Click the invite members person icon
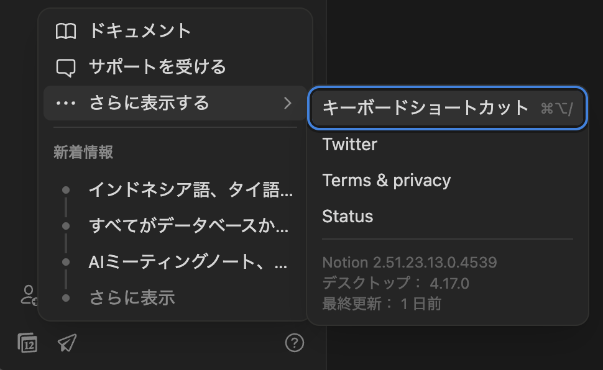Image resolution: width=603 pixels, height=370 pixels. pyautogui.click(x=29, y=295)
